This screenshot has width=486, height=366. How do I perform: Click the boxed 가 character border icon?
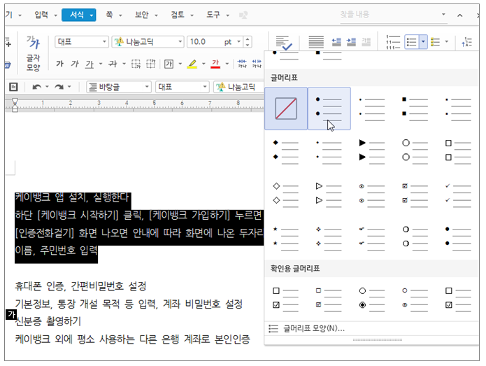[x=169, y=64]
